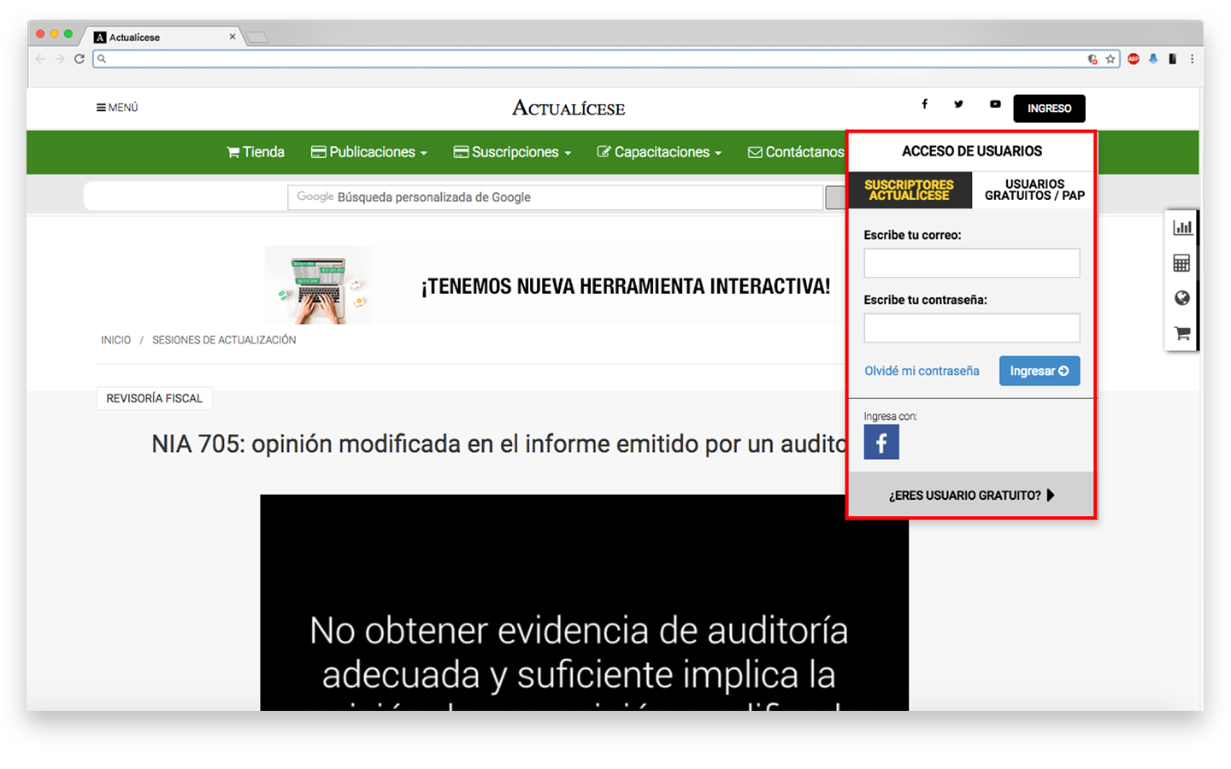The width and height of the screenshot is (1231, 769).
Task: Expand the Suscripciones dropdown
Action: (512, 152)
